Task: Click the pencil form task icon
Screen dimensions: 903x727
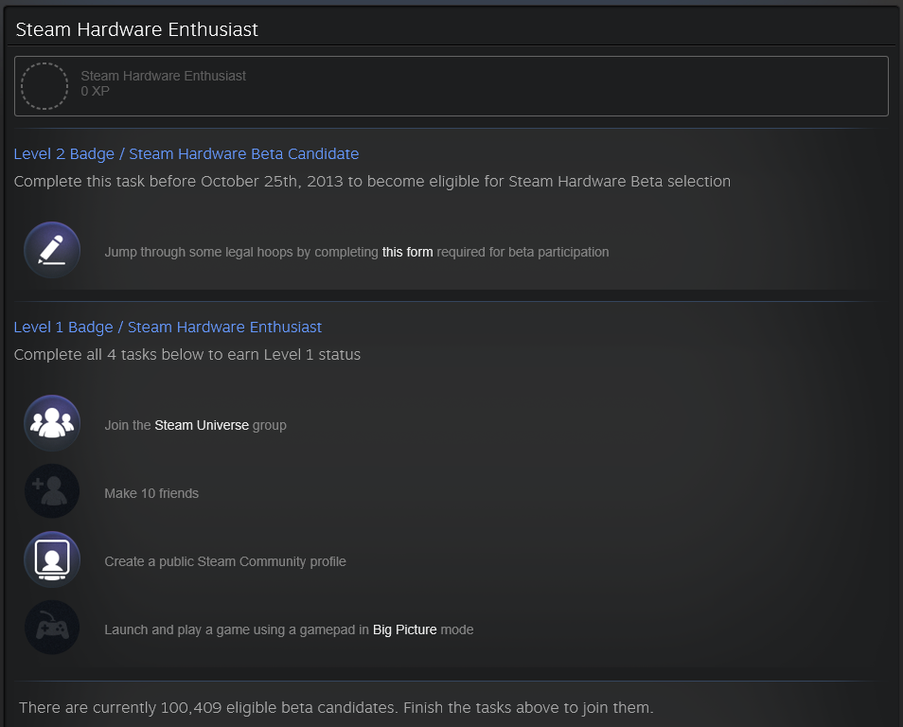Action: pyautogui.click(x=52, y=250)
